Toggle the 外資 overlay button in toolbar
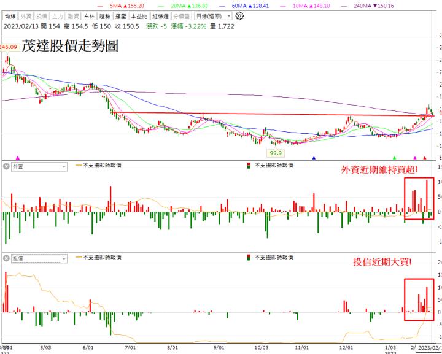Image resolution: width=442 pixels, height=354 pixels. (x=26, y=17)
